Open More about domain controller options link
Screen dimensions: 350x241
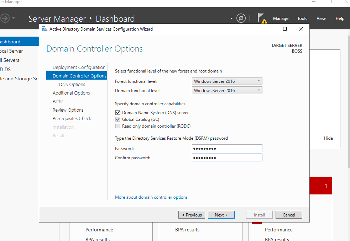[151, 197]
